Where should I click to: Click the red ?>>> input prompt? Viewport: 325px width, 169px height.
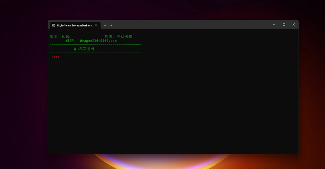[56, 57]
